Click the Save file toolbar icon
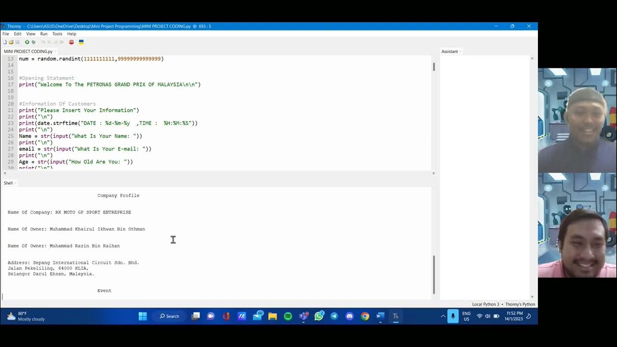The image size is (617, 347). pyautogui.click(x=17, y=42)
